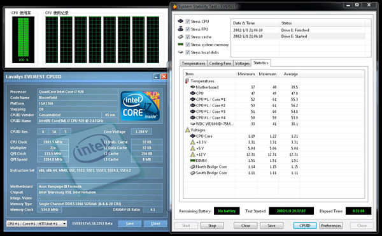Click the South Bridge Core row icon
This screenshot has height=236, width=382.
click(192, 173)
